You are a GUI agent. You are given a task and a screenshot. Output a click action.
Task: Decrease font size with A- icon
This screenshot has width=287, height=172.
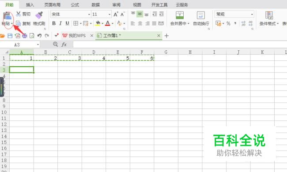[x=123, y=14]
